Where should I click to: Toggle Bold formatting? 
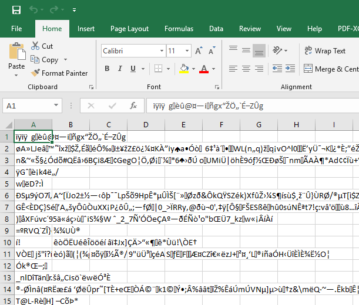pos(106,69)
